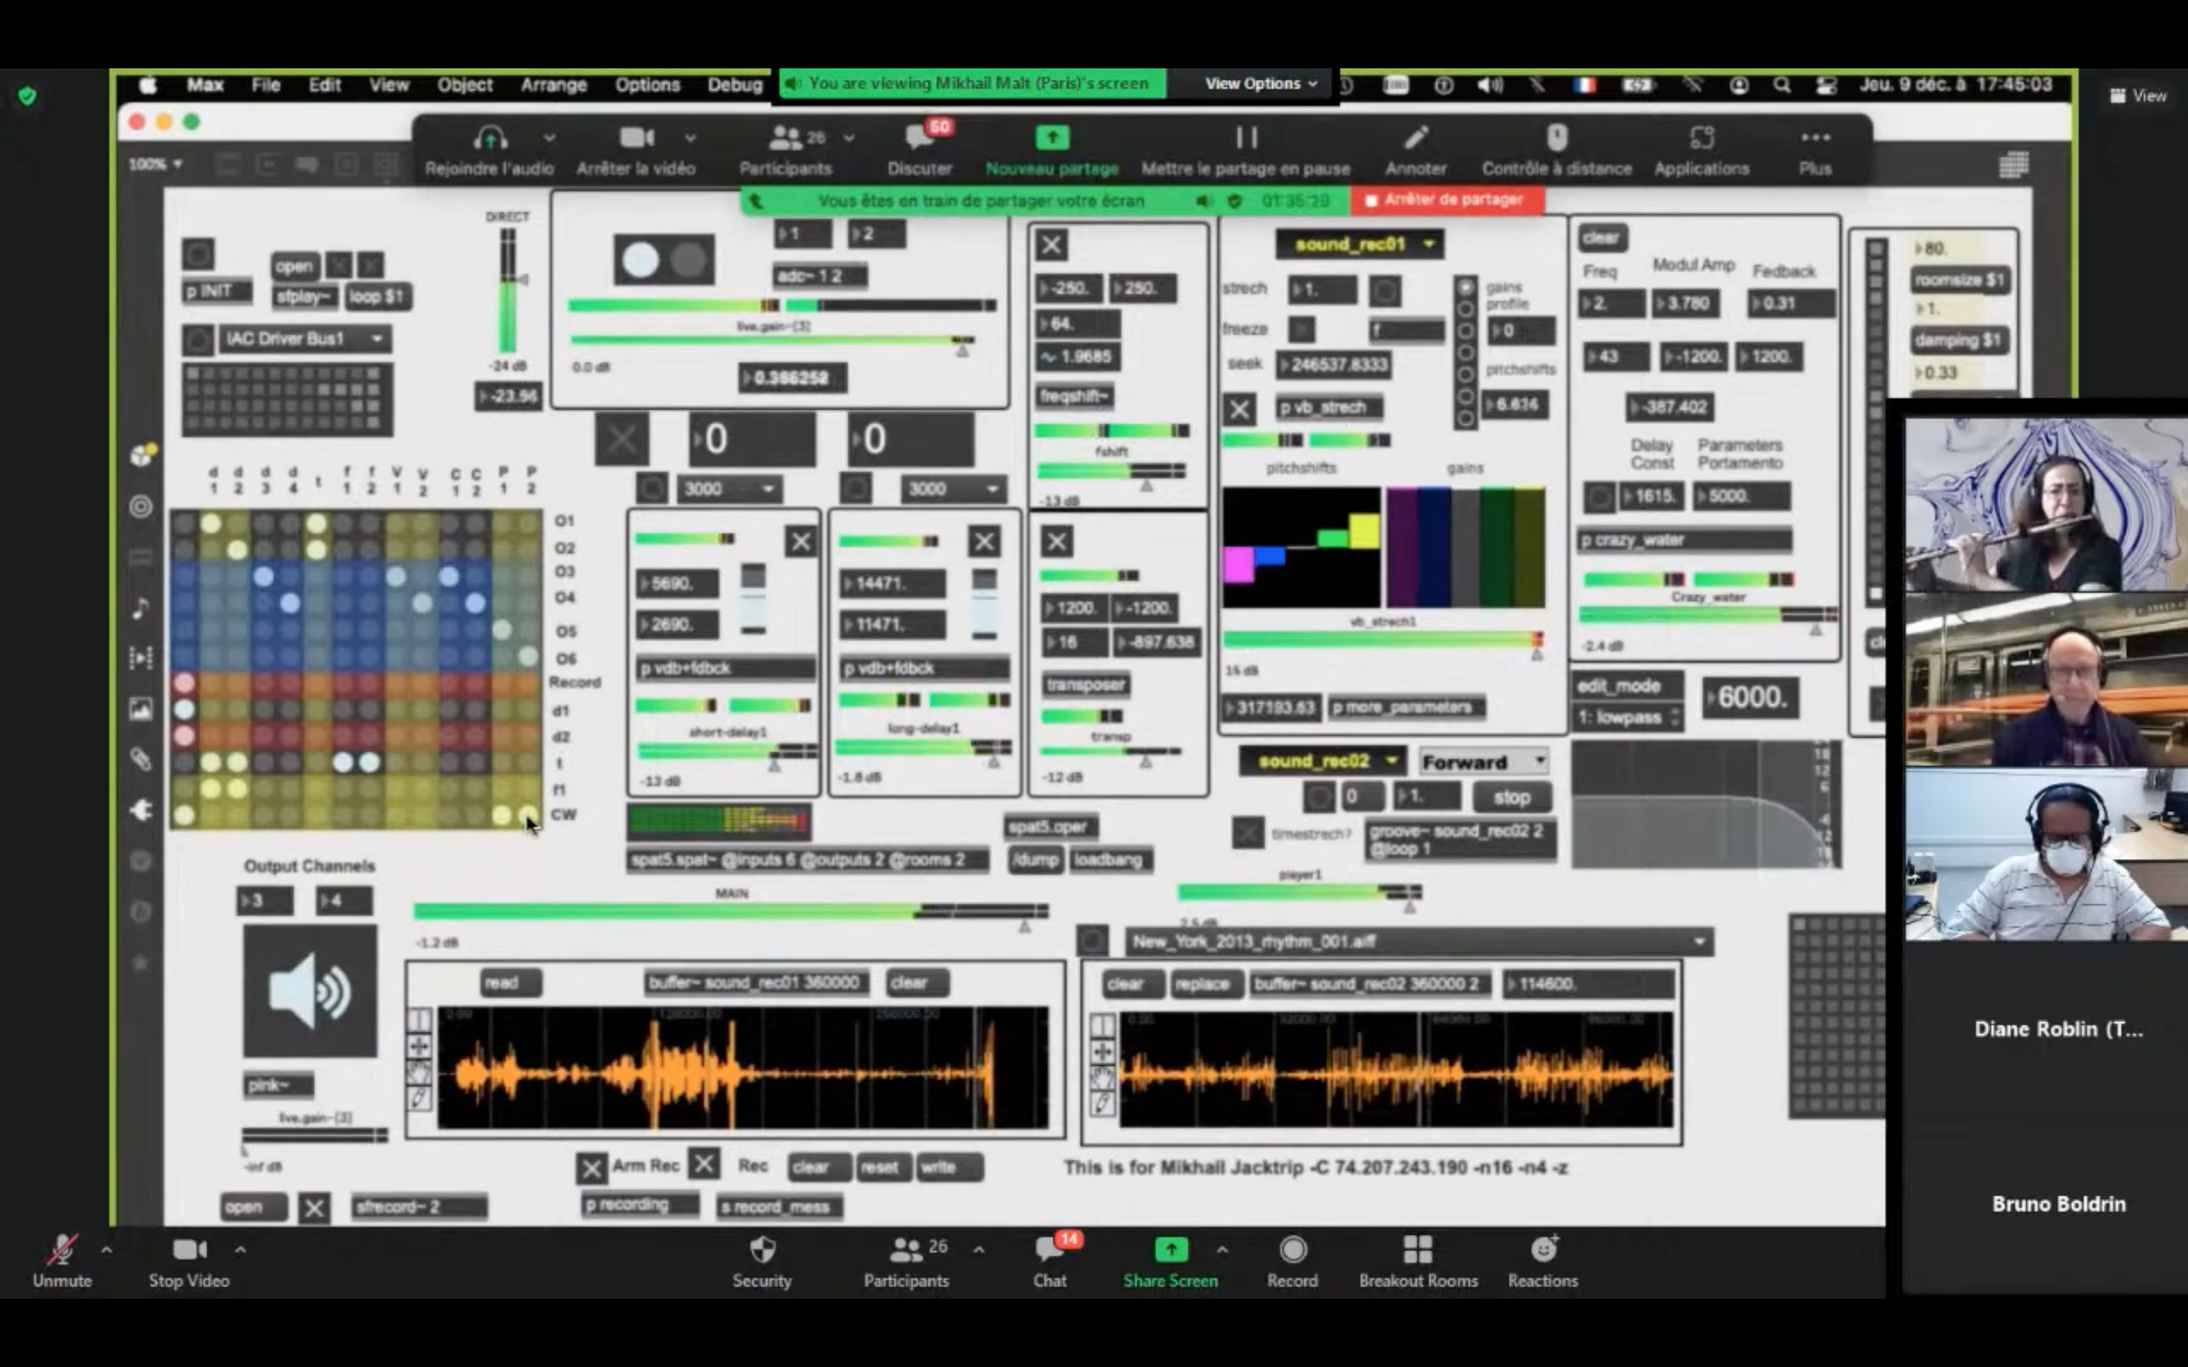The width and height of the screenshot is (2188, 1367).
Task: Open the Arrange menu
Action: coord(553,85)
